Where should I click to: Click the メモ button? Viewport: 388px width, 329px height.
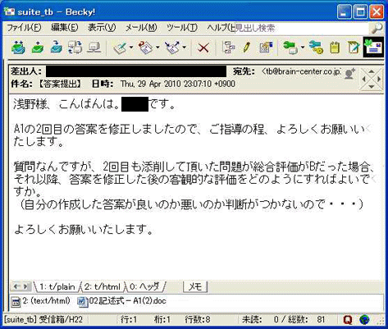pyautogui.click(x=195, y=286)
